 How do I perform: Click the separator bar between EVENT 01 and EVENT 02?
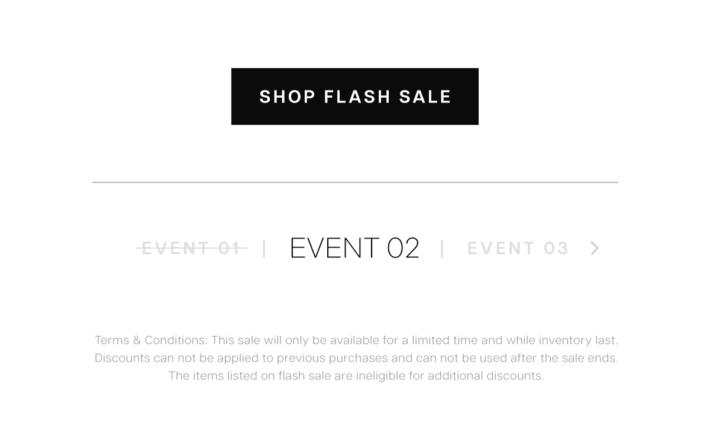[x=264, y=248]
